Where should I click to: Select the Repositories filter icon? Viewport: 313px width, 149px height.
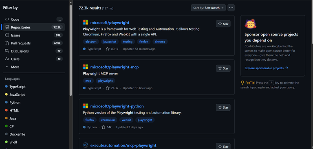pyautogui.click(x=7, y=27)
